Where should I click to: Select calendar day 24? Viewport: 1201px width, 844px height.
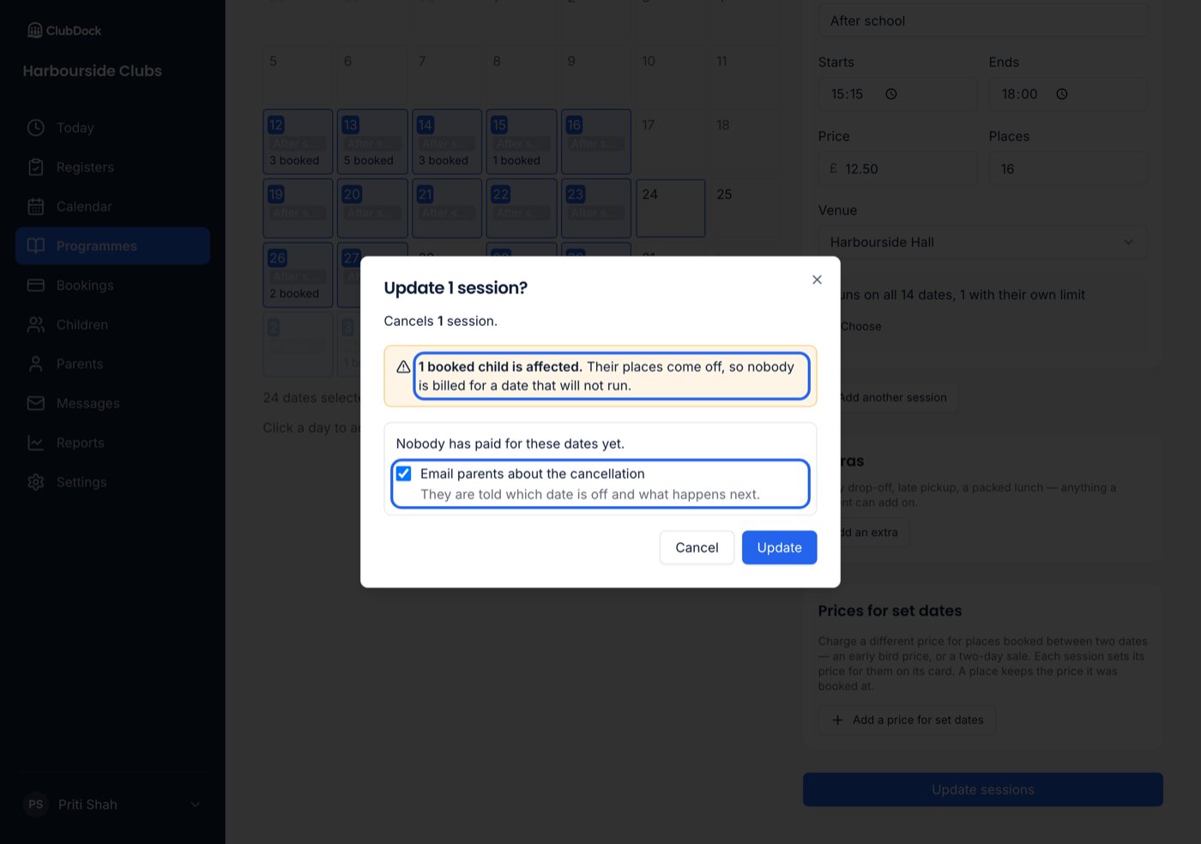point(671,208)
